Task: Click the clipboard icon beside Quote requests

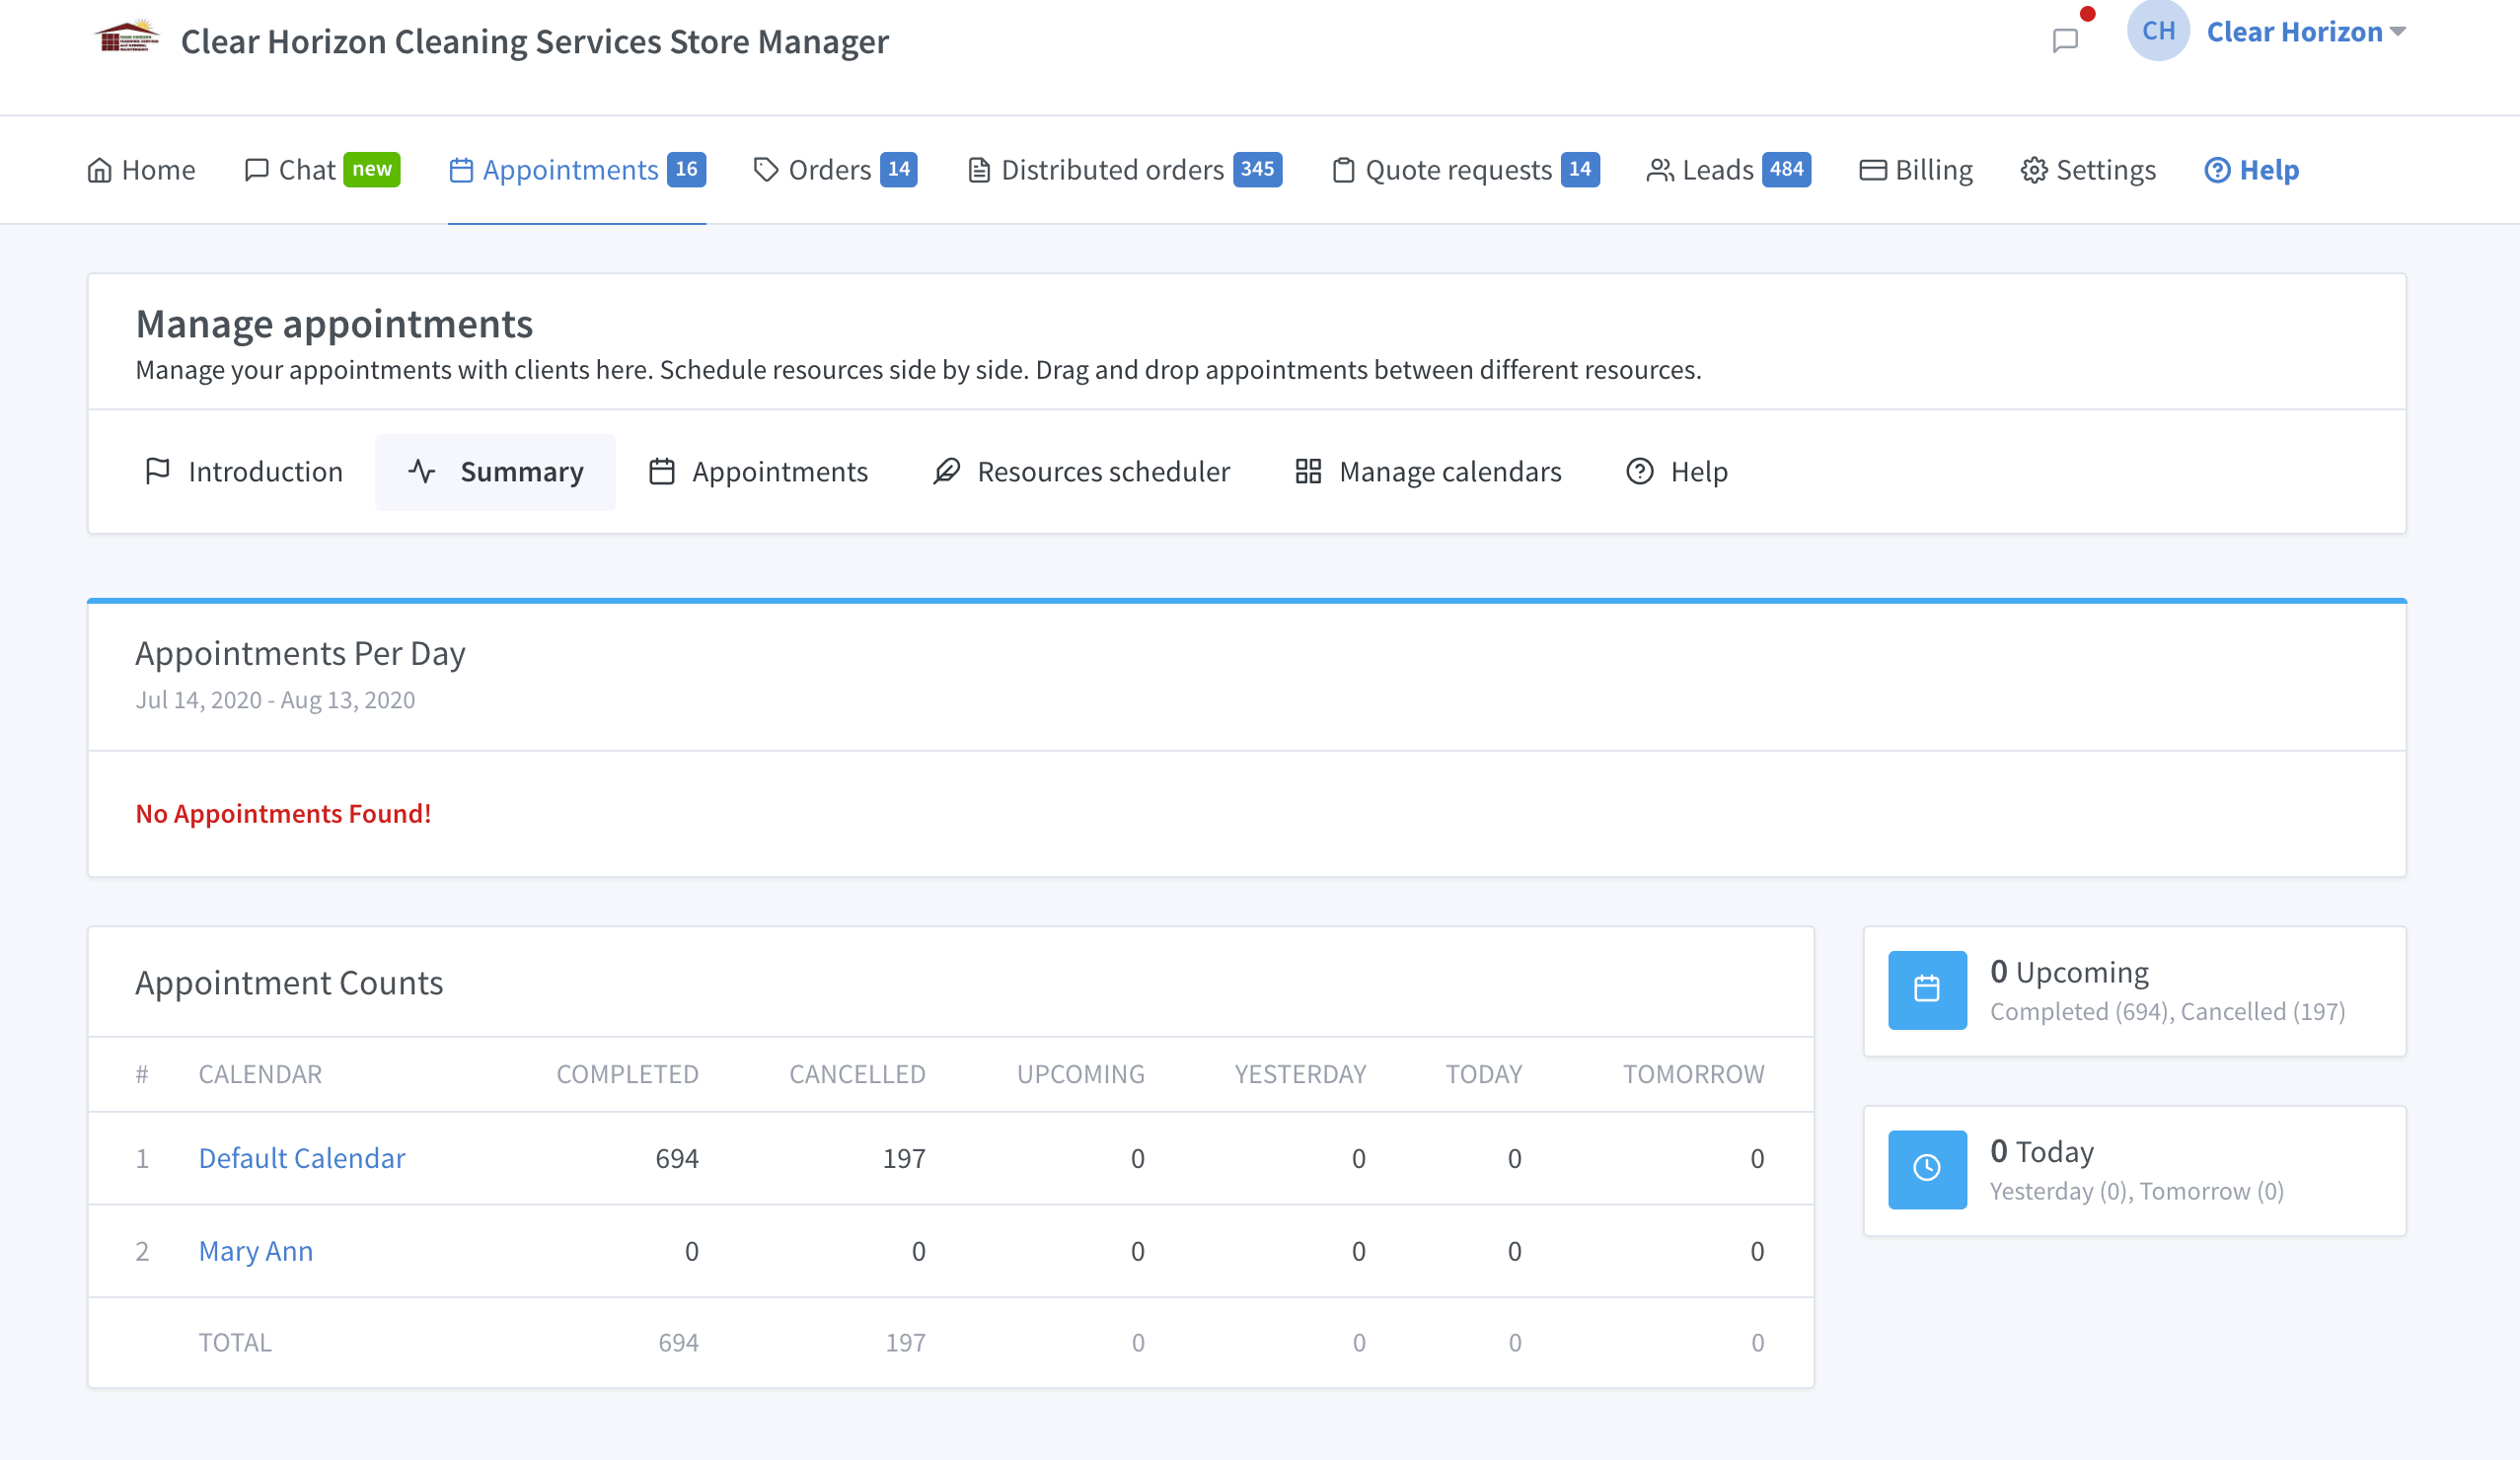Action: click(1344, 170)
